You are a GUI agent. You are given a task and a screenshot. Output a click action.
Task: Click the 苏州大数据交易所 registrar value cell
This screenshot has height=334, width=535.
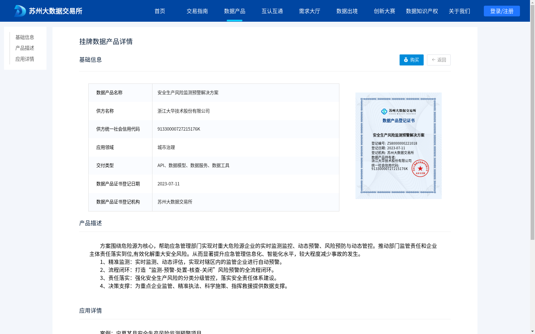coord(245,202)
